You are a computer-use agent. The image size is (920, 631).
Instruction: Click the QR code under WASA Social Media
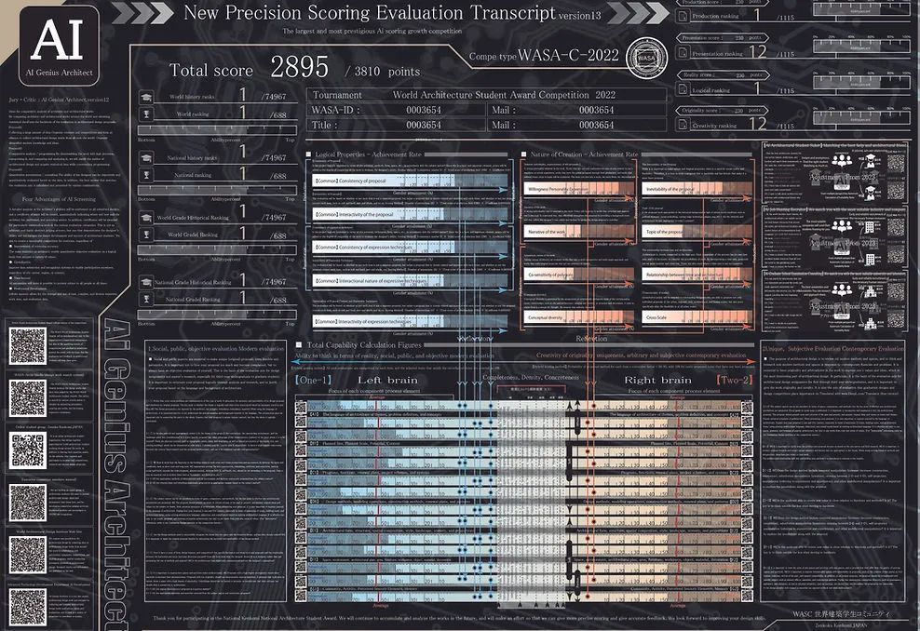tap(27, 397)
